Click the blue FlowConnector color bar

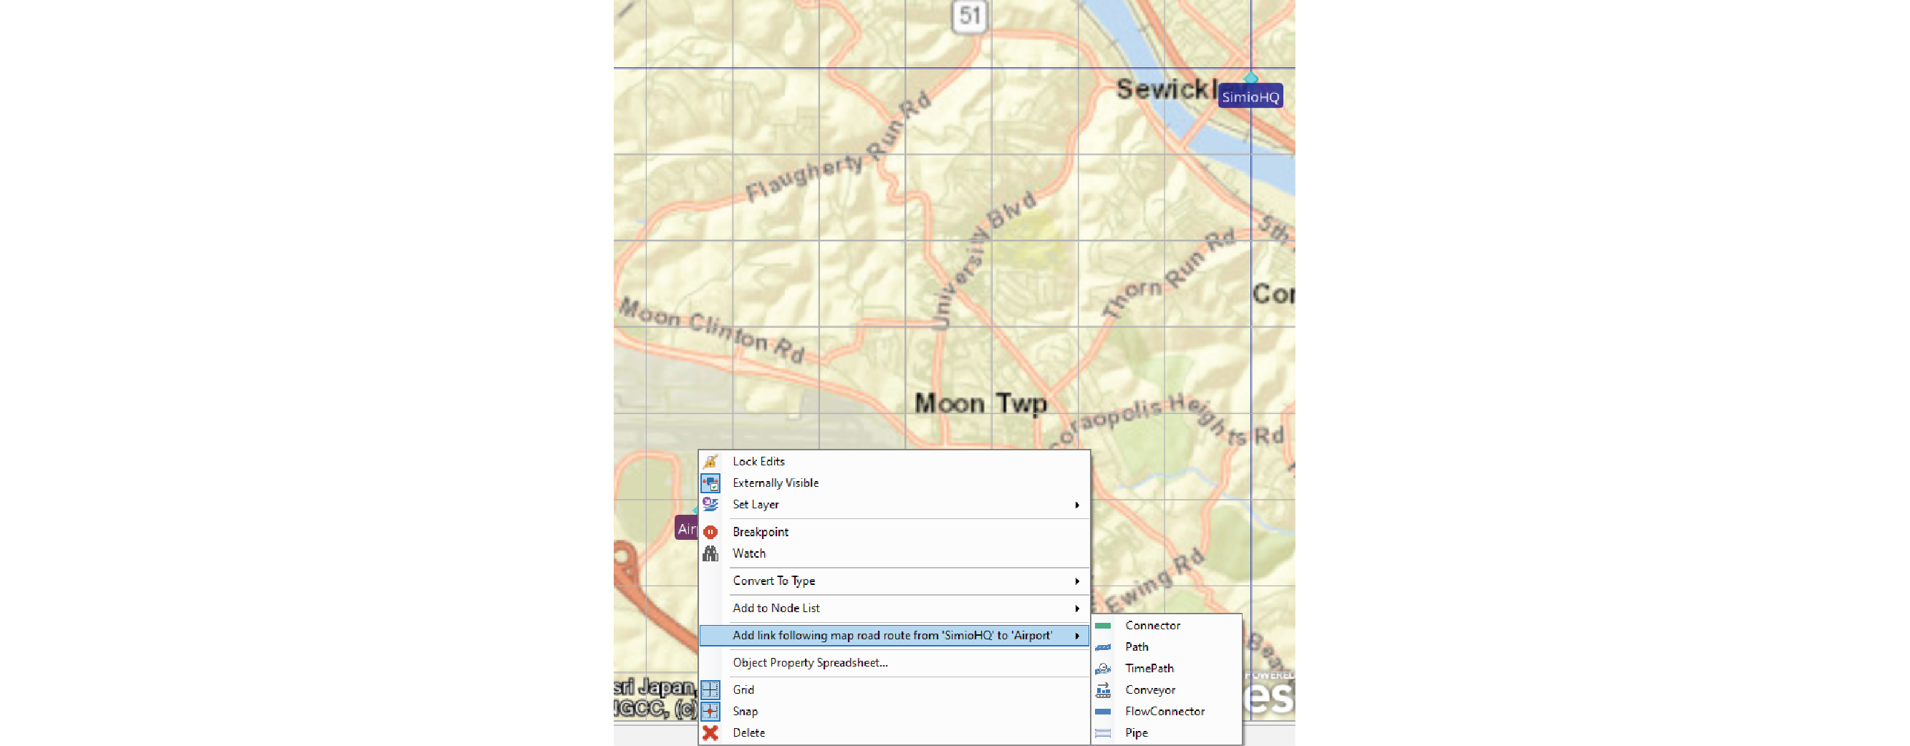[1103, 711]
